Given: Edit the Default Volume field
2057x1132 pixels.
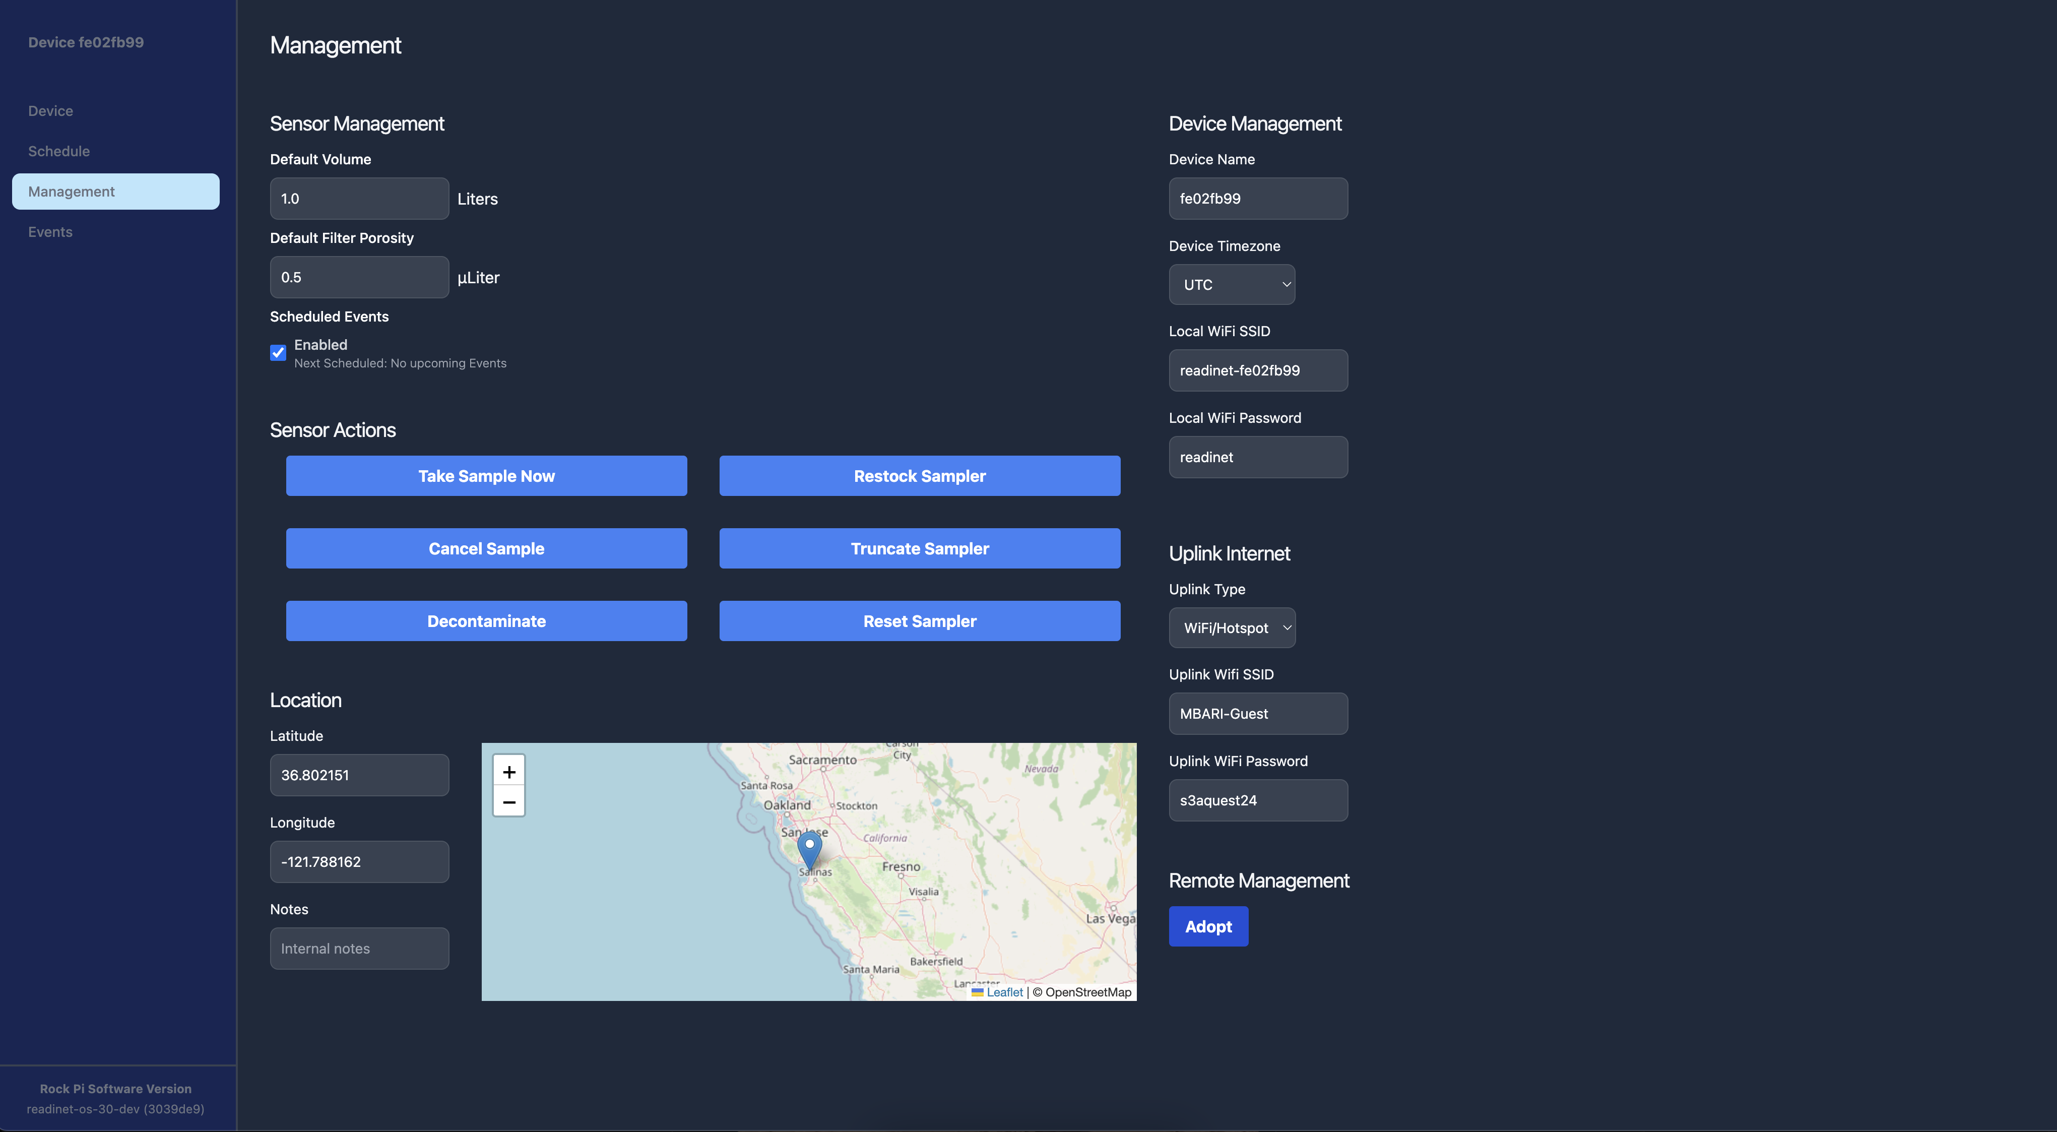Looking at the screenshot, I should coord(358,198).
